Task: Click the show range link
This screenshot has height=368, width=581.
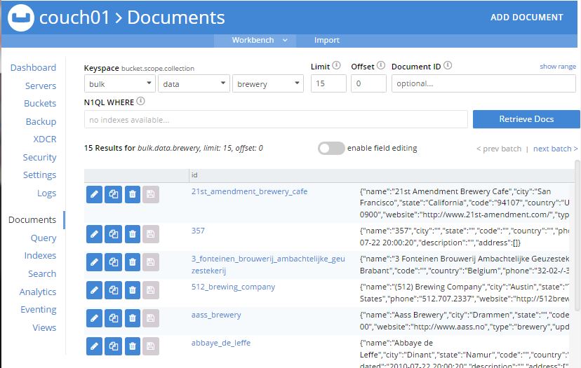Action: pyautogui.click(x=558, y=67)
